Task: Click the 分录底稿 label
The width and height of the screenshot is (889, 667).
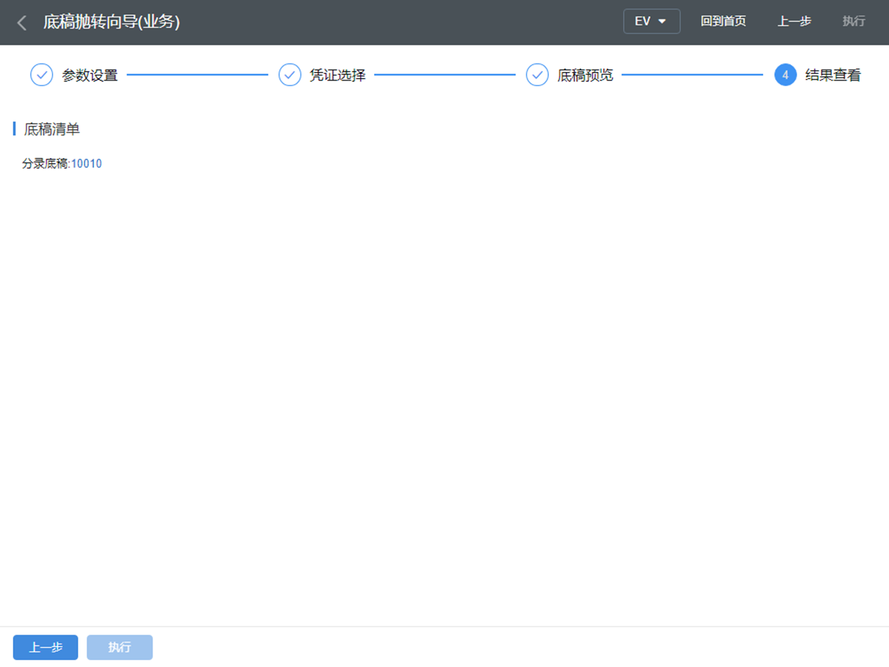Action: pos(45,164)
